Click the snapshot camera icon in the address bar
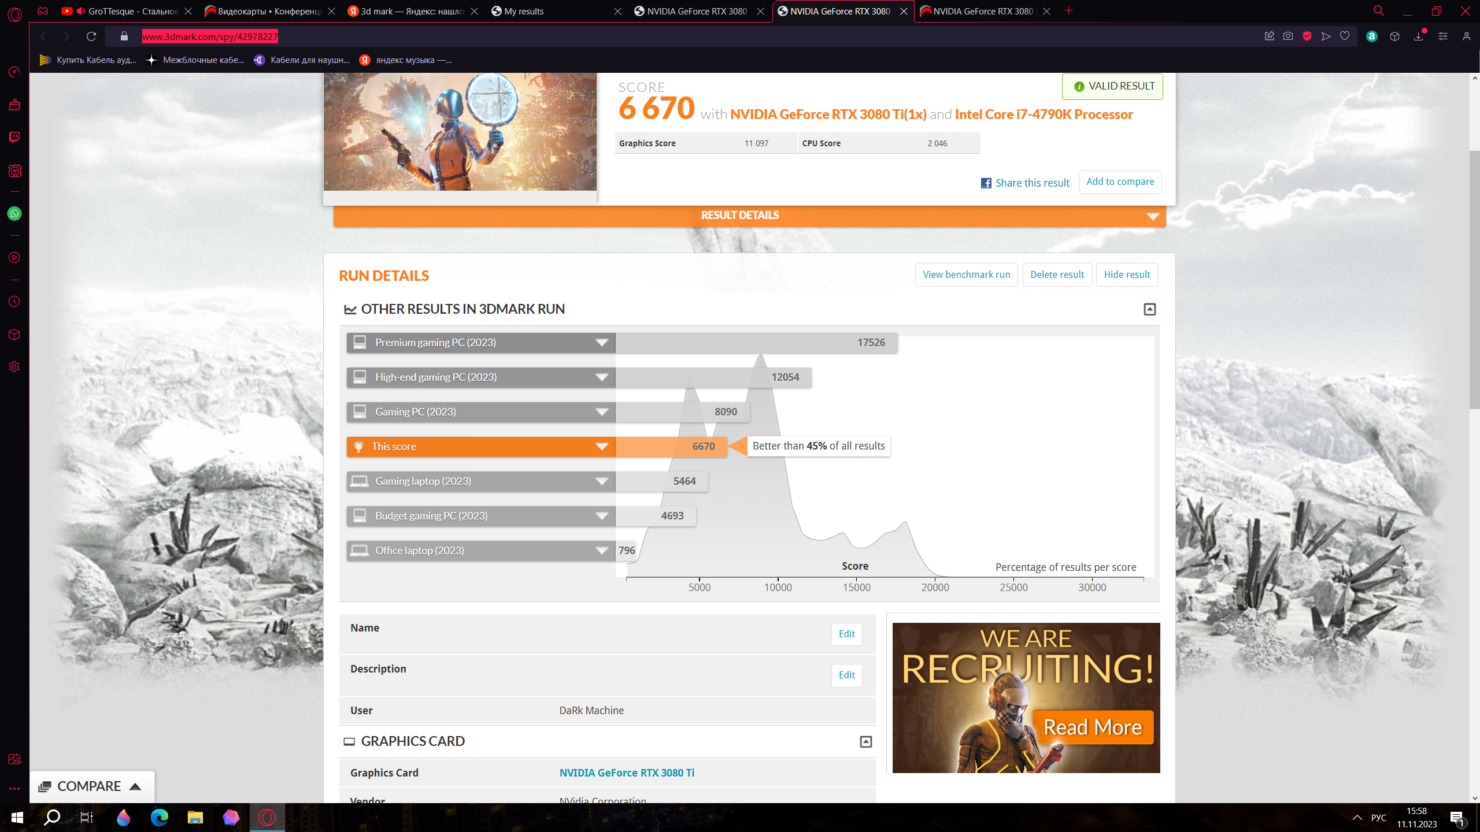This screenshot has height=832, width=1480. point(1288,36)
